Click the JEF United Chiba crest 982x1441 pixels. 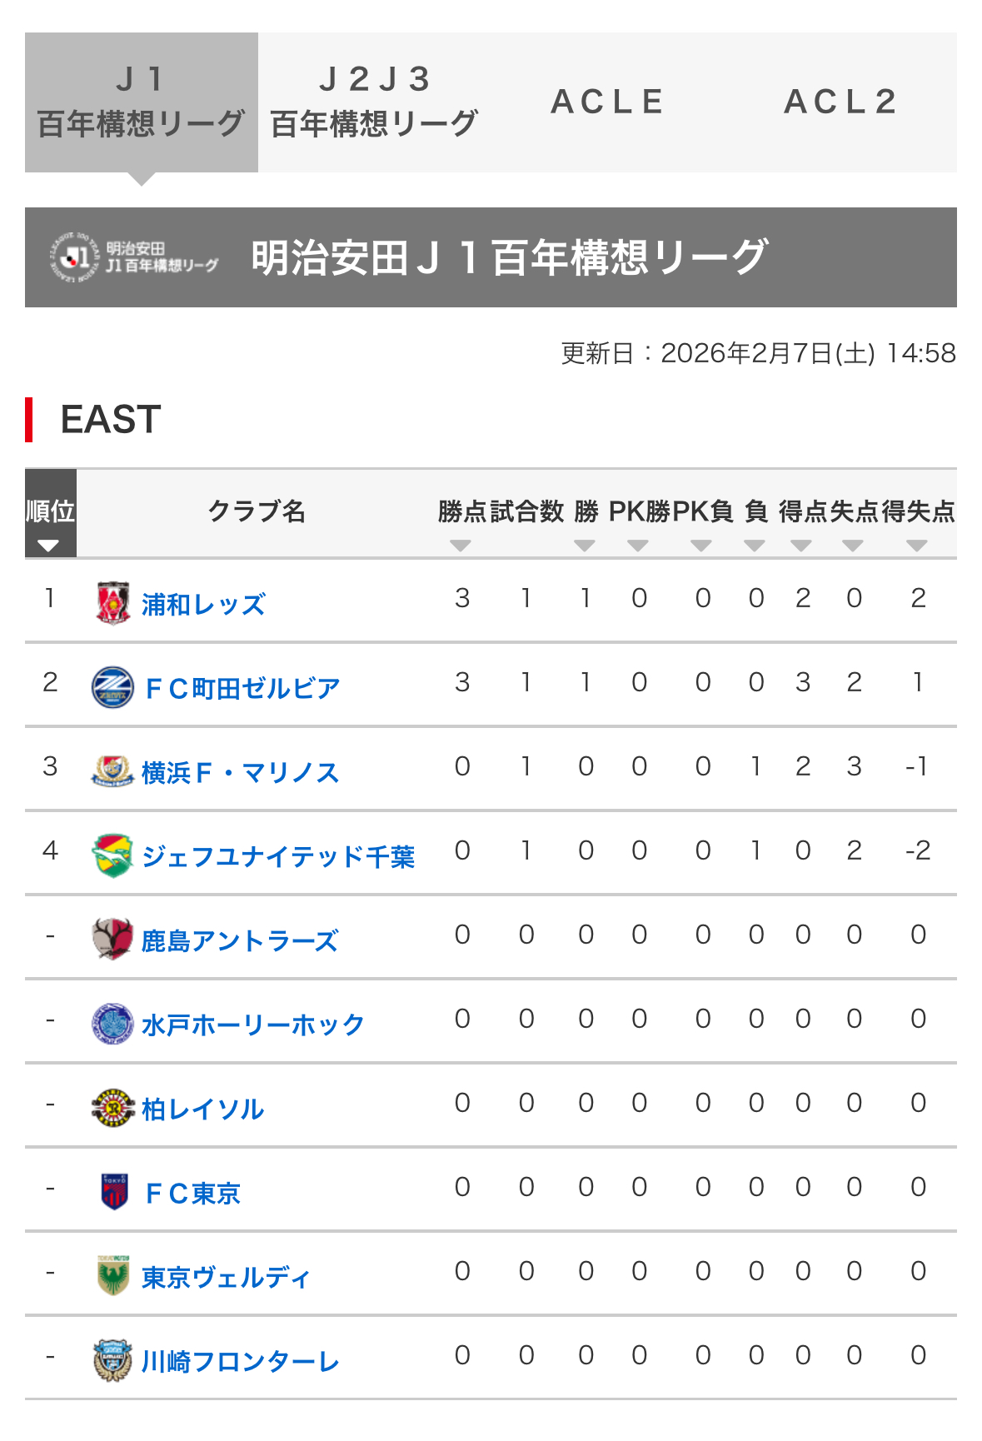112,855
